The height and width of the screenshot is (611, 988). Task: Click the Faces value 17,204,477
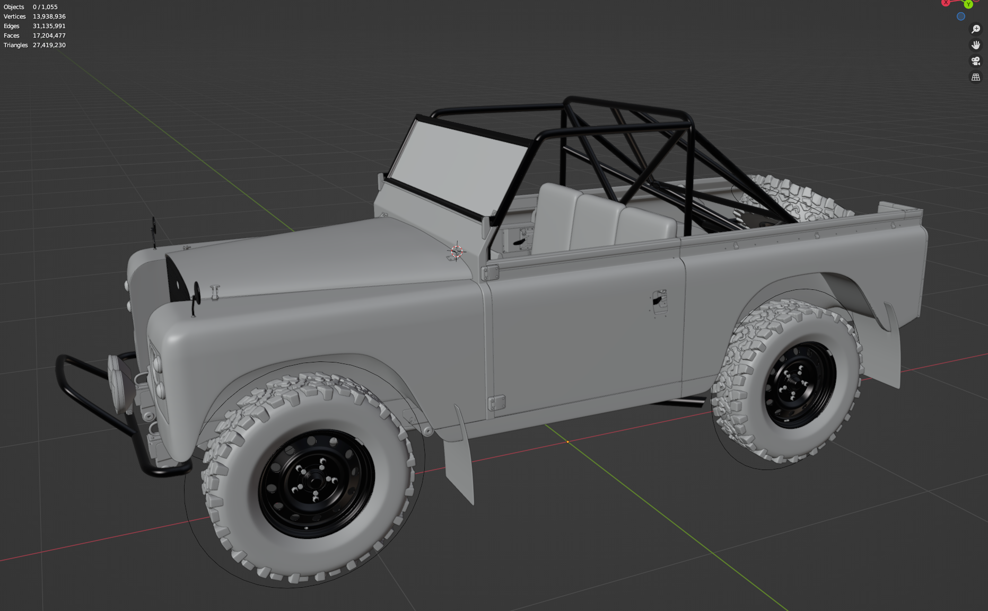click(49, 36)
